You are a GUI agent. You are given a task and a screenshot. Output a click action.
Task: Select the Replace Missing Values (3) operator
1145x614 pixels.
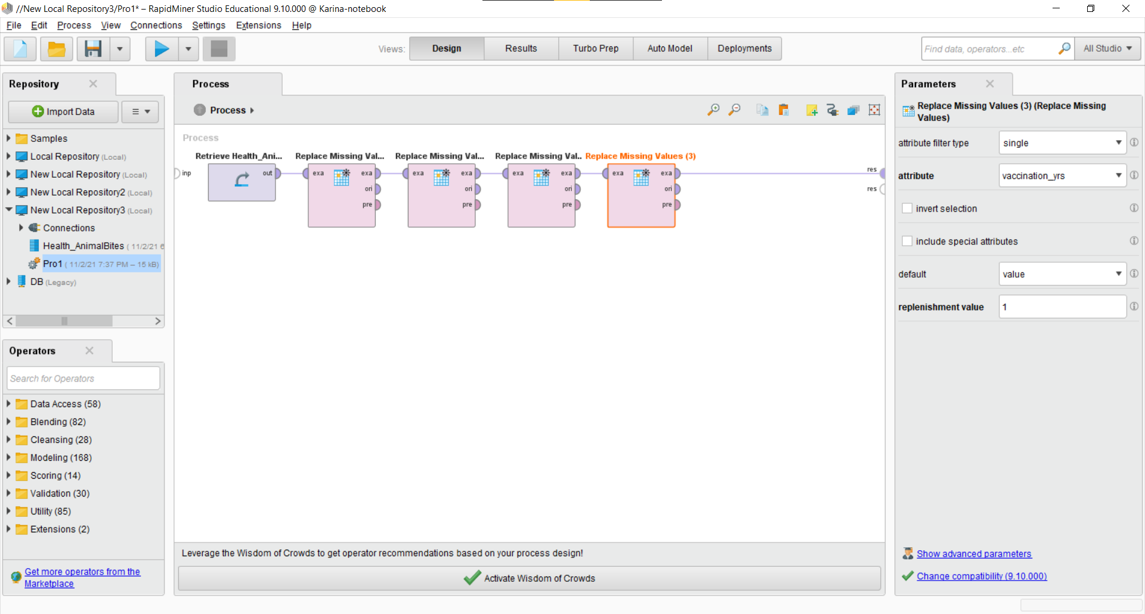point(641,196)
